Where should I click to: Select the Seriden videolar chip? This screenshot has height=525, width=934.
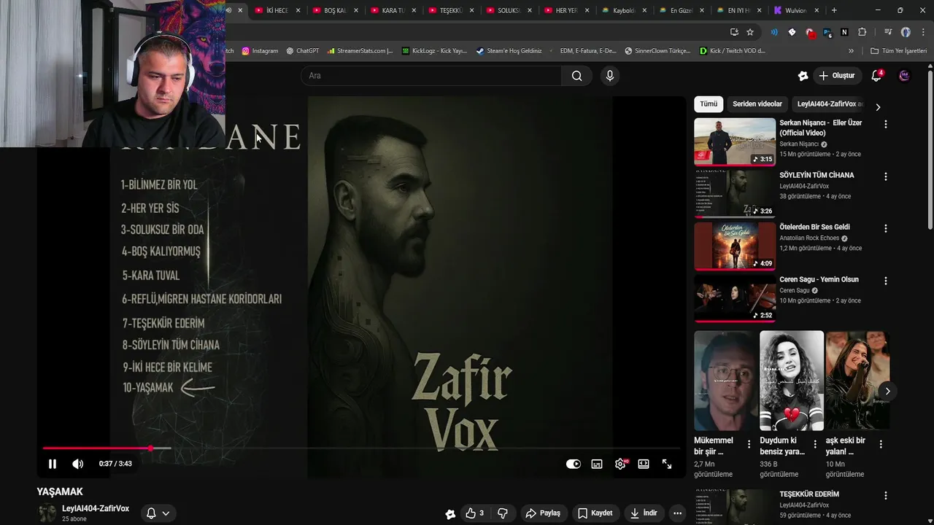tap(757, 104)
